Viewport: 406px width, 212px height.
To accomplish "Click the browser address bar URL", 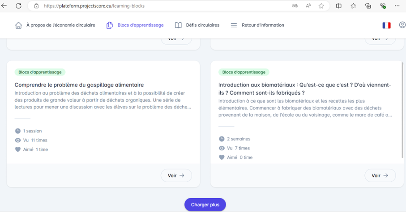I will point(94,6).
